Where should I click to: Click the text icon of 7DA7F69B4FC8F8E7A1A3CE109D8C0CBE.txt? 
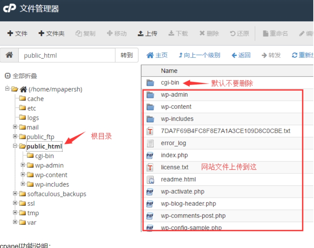point(150,131)
